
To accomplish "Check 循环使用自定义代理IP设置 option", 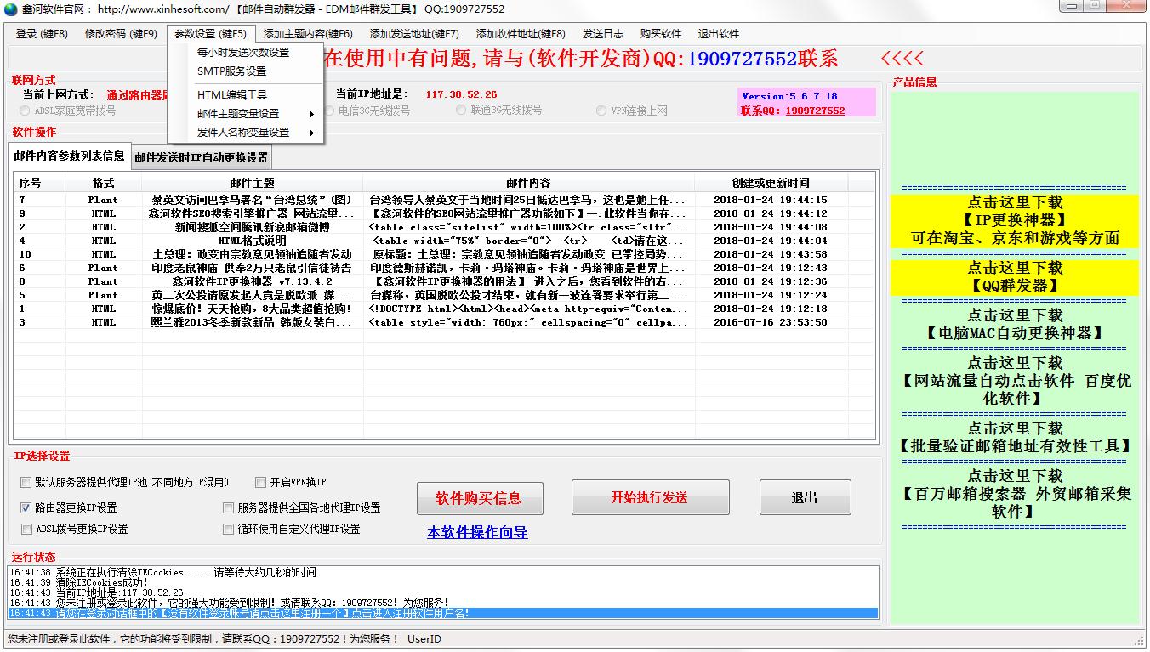I will (x=228, y=530).
